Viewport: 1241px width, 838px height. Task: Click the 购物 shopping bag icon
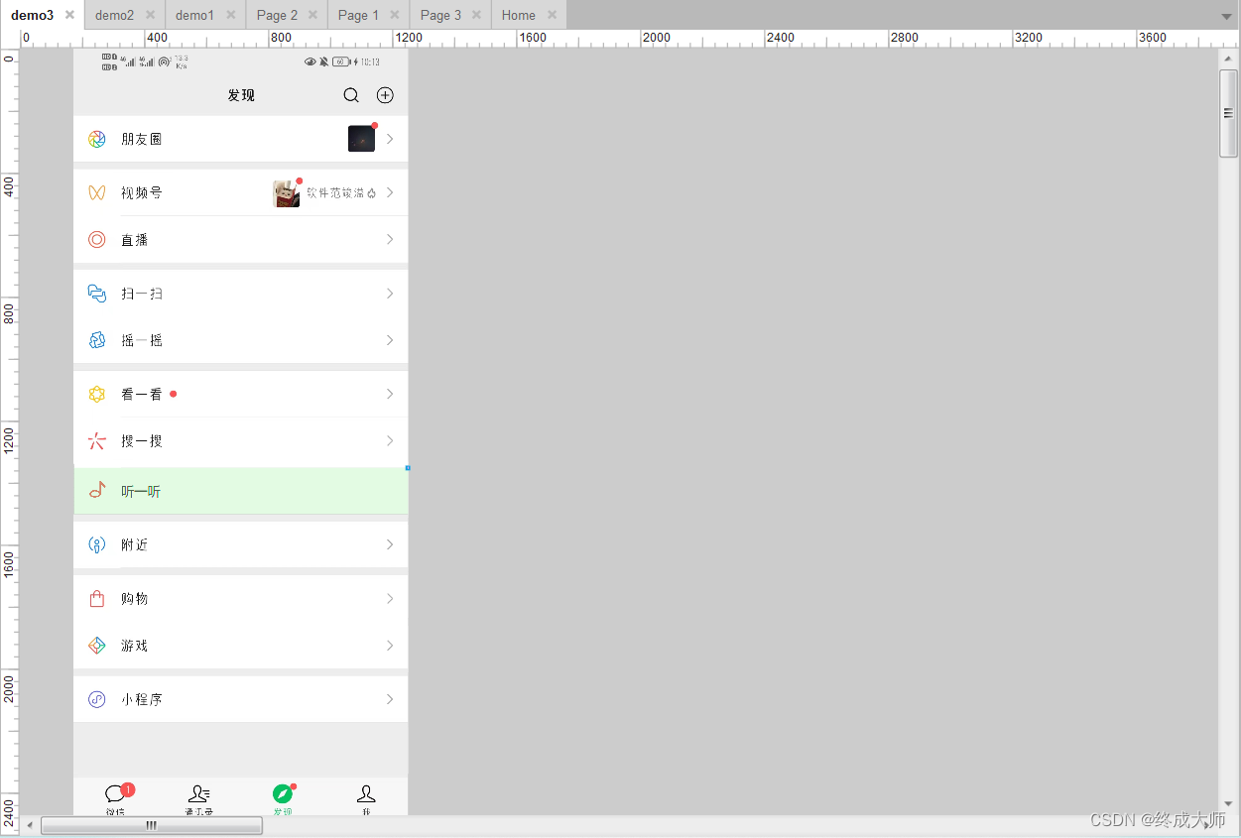(96, 598)
